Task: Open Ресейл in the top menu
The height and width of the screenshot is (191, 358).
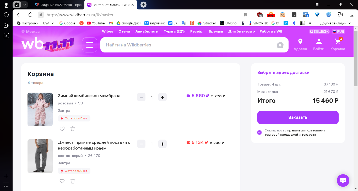Action: coord(197,31)
